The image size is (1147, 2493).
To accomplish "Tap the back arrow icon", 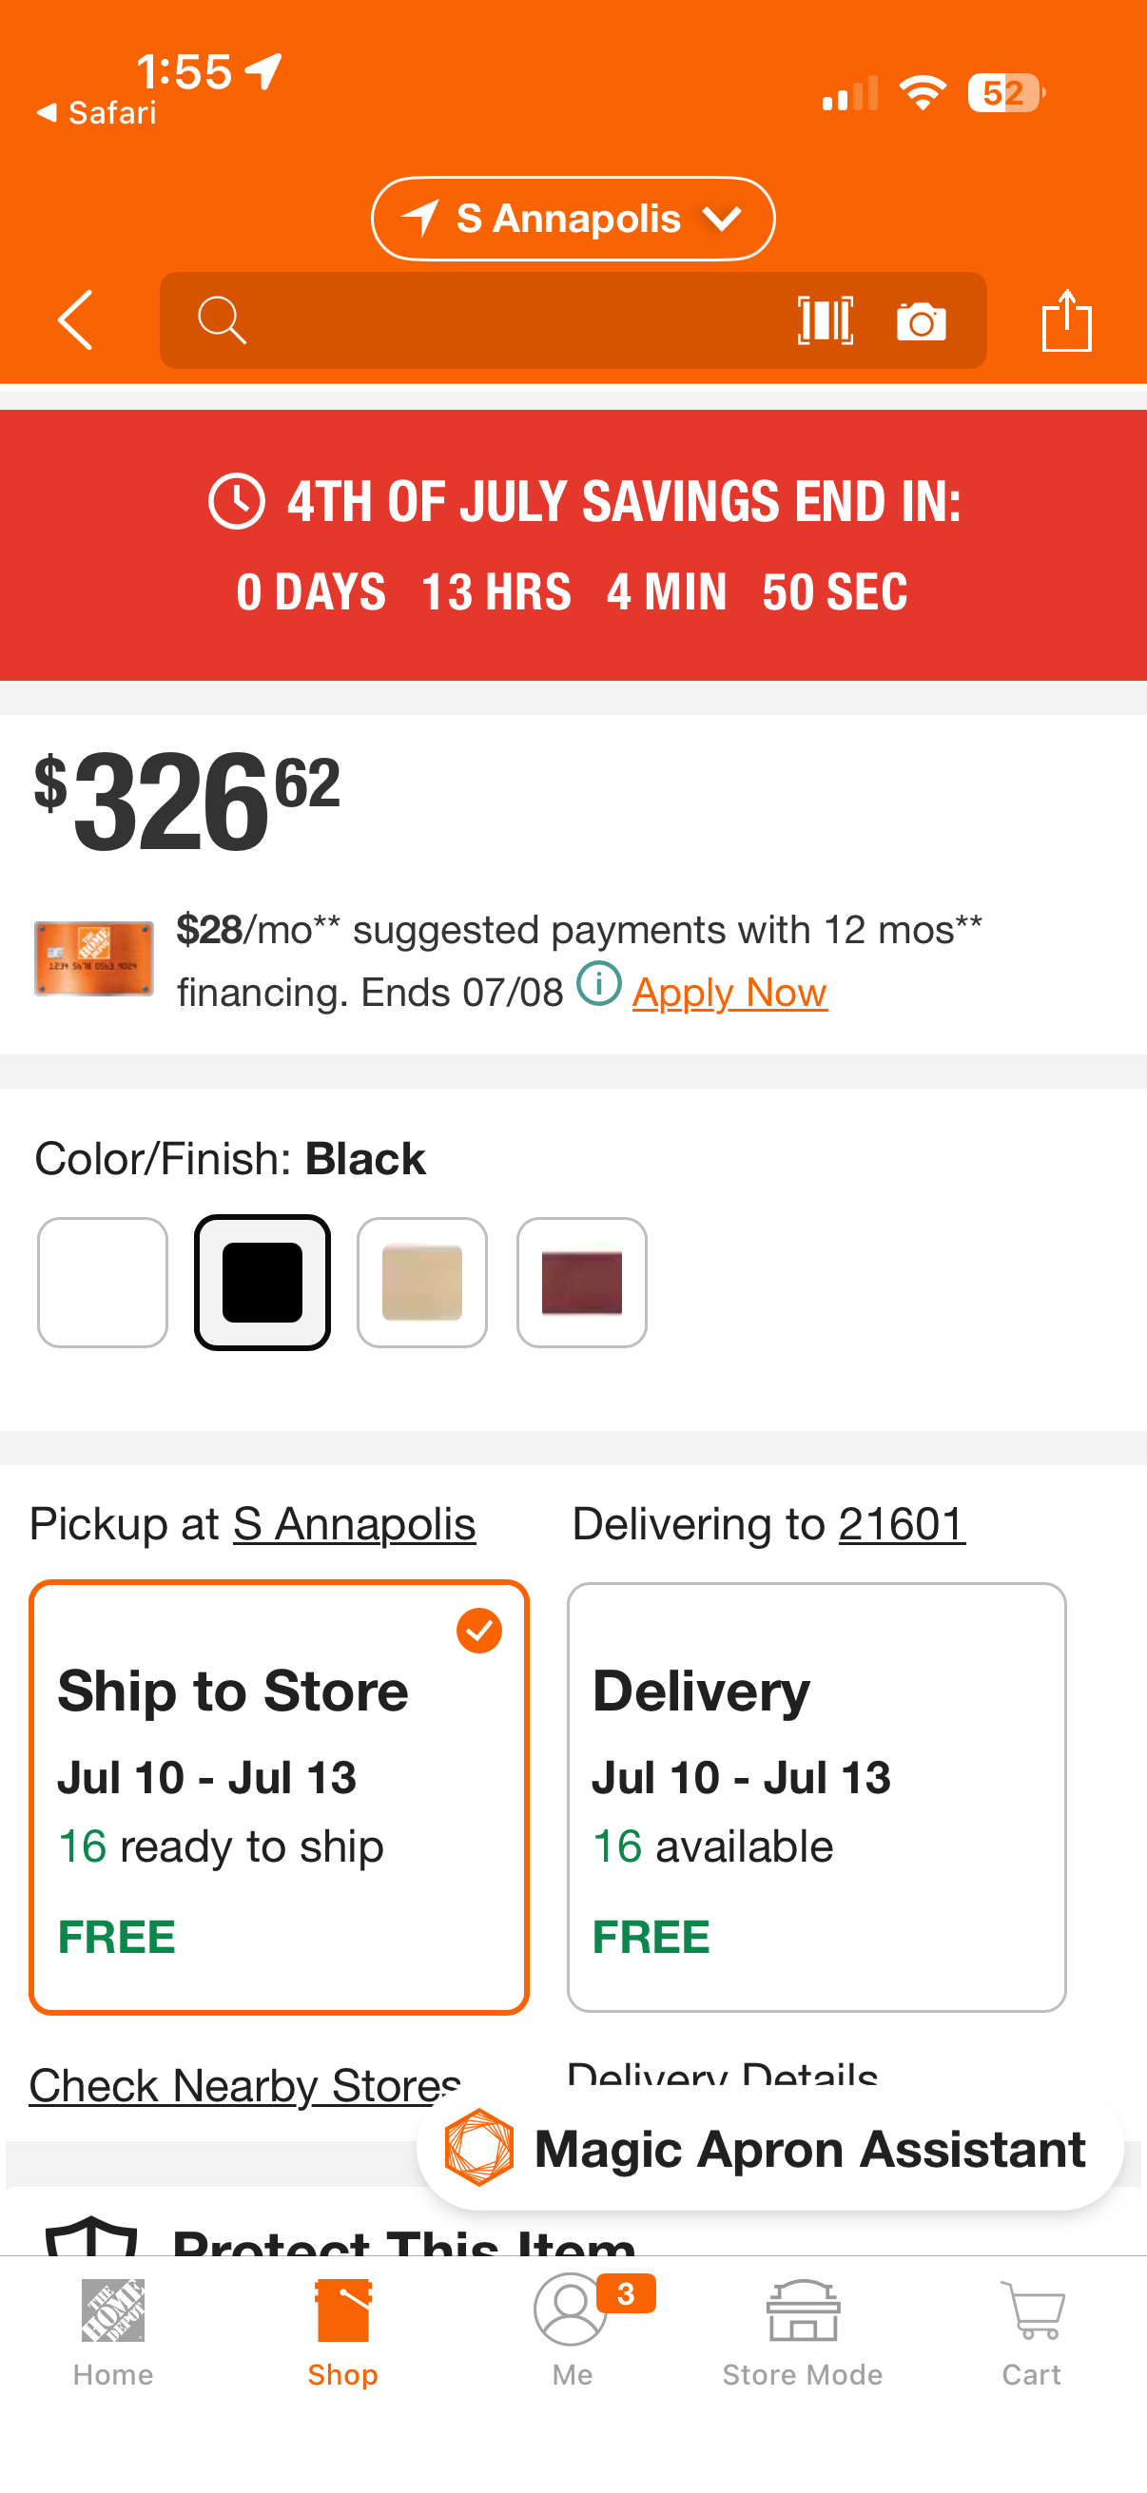I will tap(75, 320).
